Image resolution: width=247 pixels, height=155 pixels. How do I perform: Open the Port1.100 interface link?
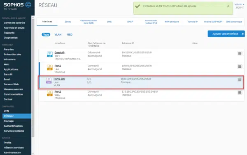59,79
